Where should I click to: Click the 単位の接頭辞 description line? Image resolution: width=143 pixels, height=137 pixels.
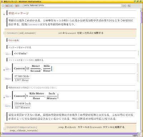32,88
